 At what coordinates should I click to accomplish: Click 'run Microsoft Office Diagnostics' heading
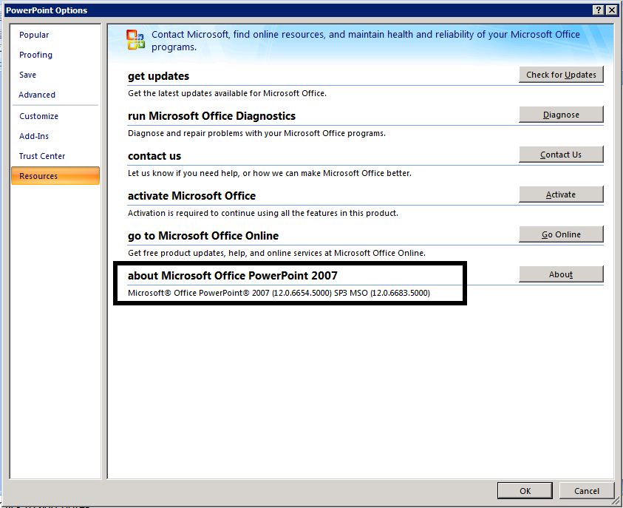[211, 115]
